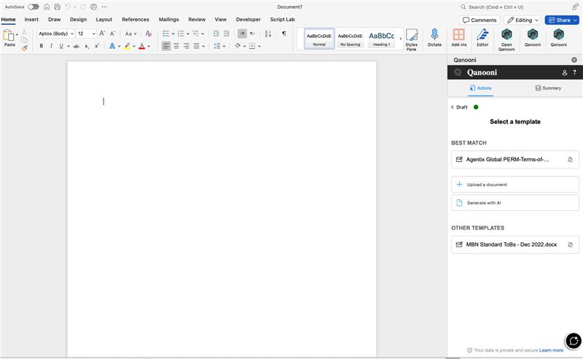Click the Increase Indent icon

click(226, 34)
